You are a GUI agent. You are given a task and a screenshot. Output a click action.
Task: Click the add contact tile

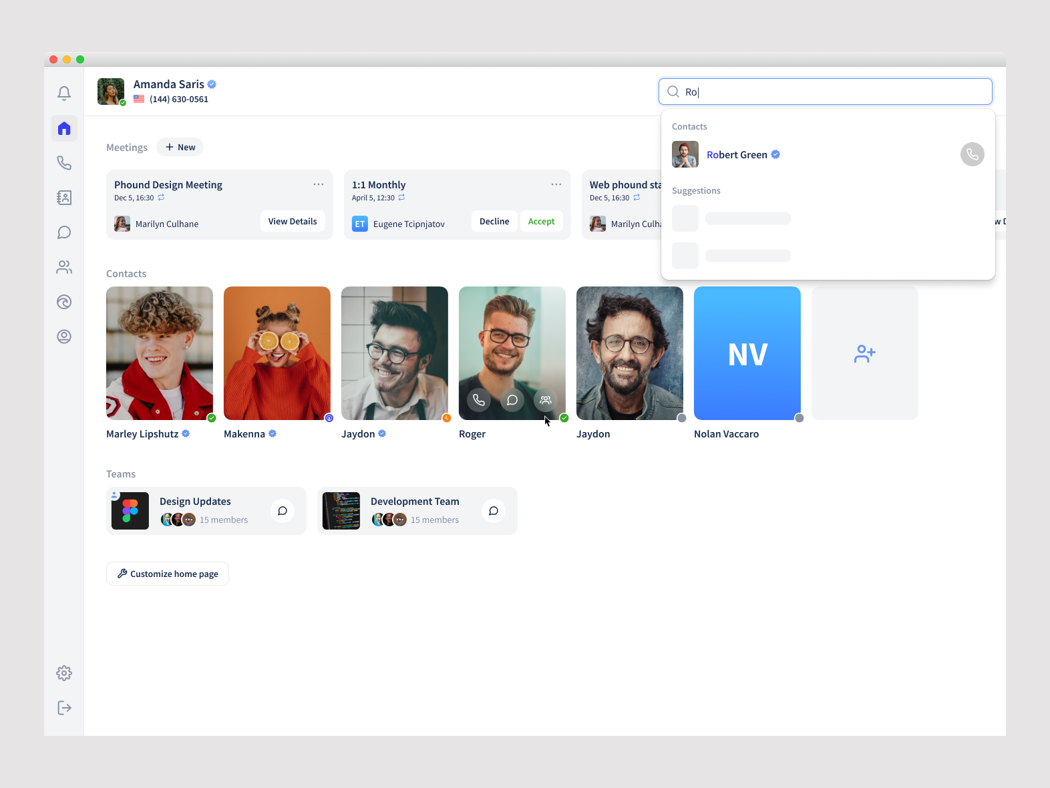(865, 353)
